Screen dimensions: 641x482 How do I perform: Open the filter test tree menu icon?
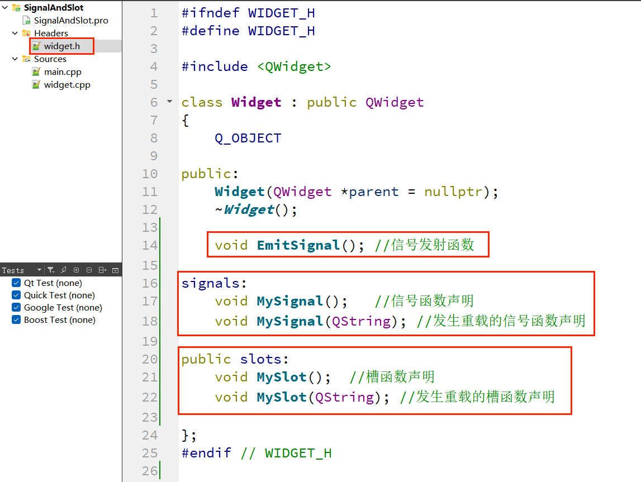[x=51, y=270]
